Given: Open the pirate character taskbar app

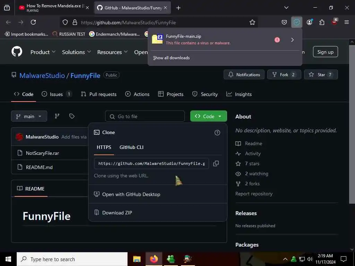Looking at the screenshot, I should tap(188, 259).
